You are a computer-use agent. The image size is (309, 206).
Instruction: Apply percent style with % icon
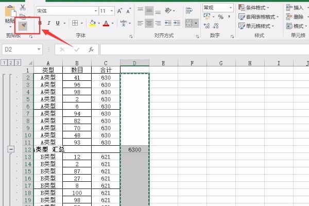point(220,16)
